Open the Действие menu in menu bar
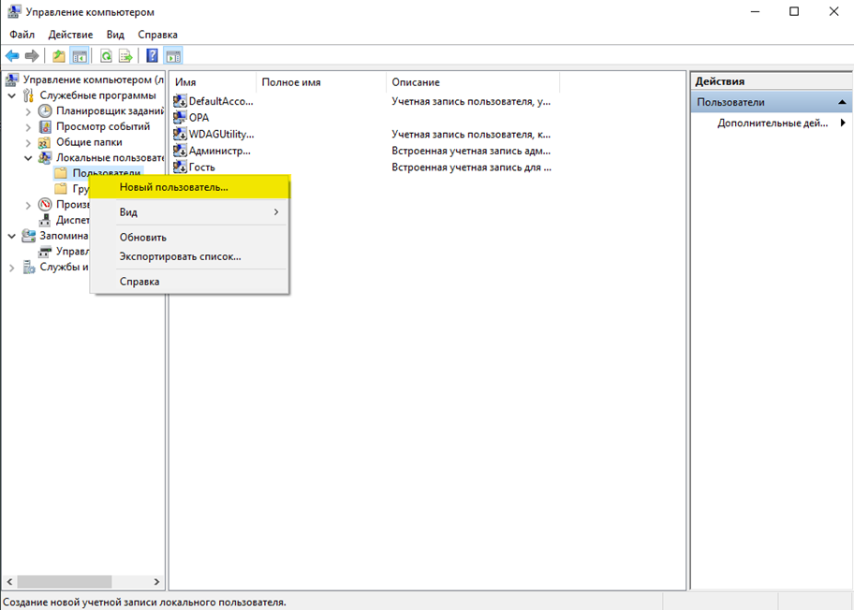The width and height of the screenshot is (854, 610). point(70,35)
